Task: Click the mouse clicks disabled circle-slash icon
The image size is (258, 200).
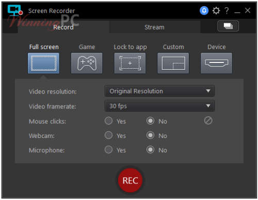Action: pyautogui.click(x=208, y=120)
